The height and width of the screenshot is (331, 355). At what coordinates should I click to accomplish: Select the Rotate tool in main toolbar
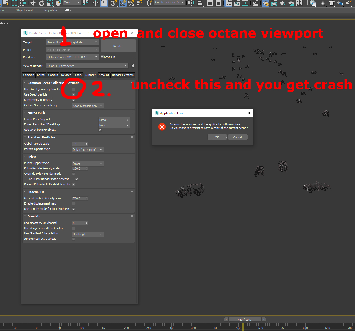coord(42,3)
